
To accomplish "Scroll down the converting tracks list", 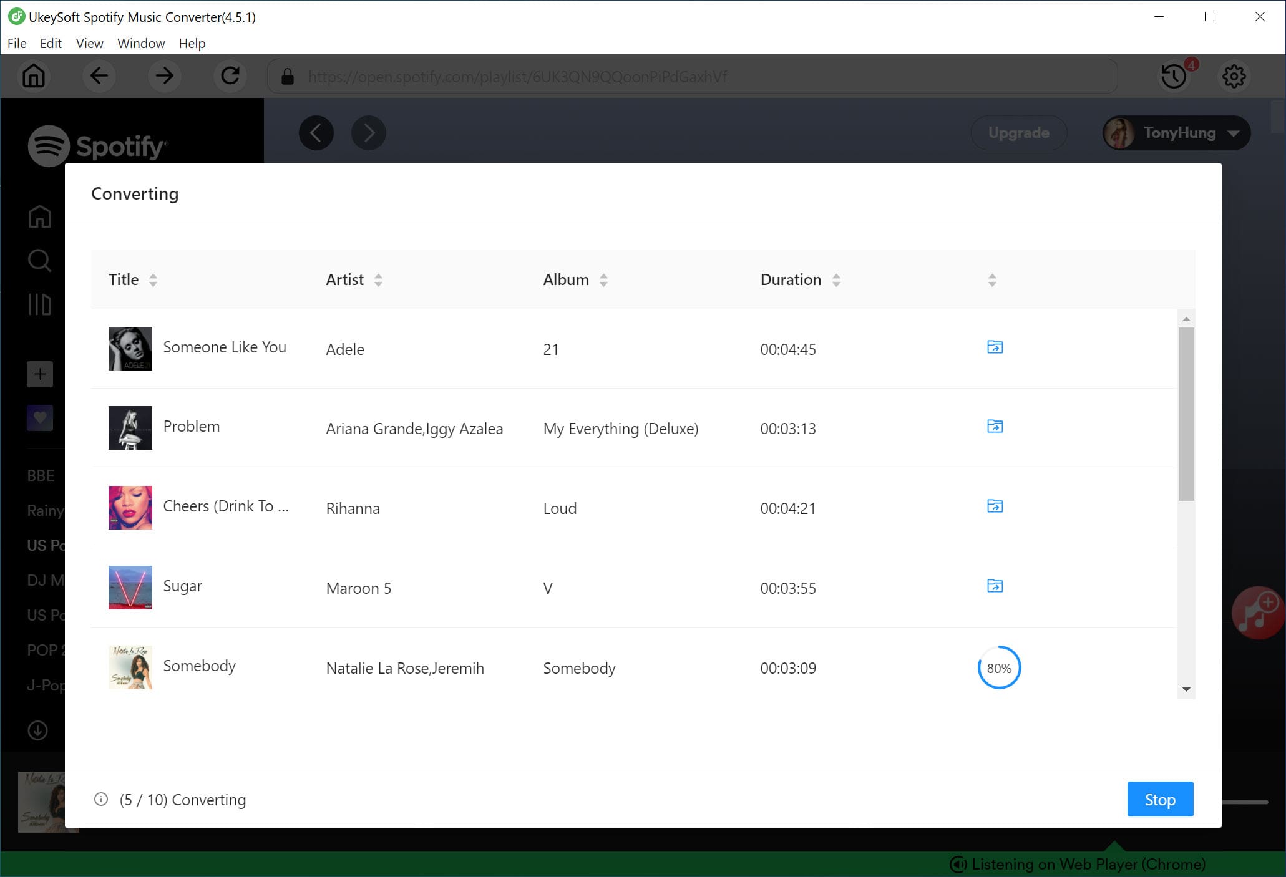I will 1186,692.
